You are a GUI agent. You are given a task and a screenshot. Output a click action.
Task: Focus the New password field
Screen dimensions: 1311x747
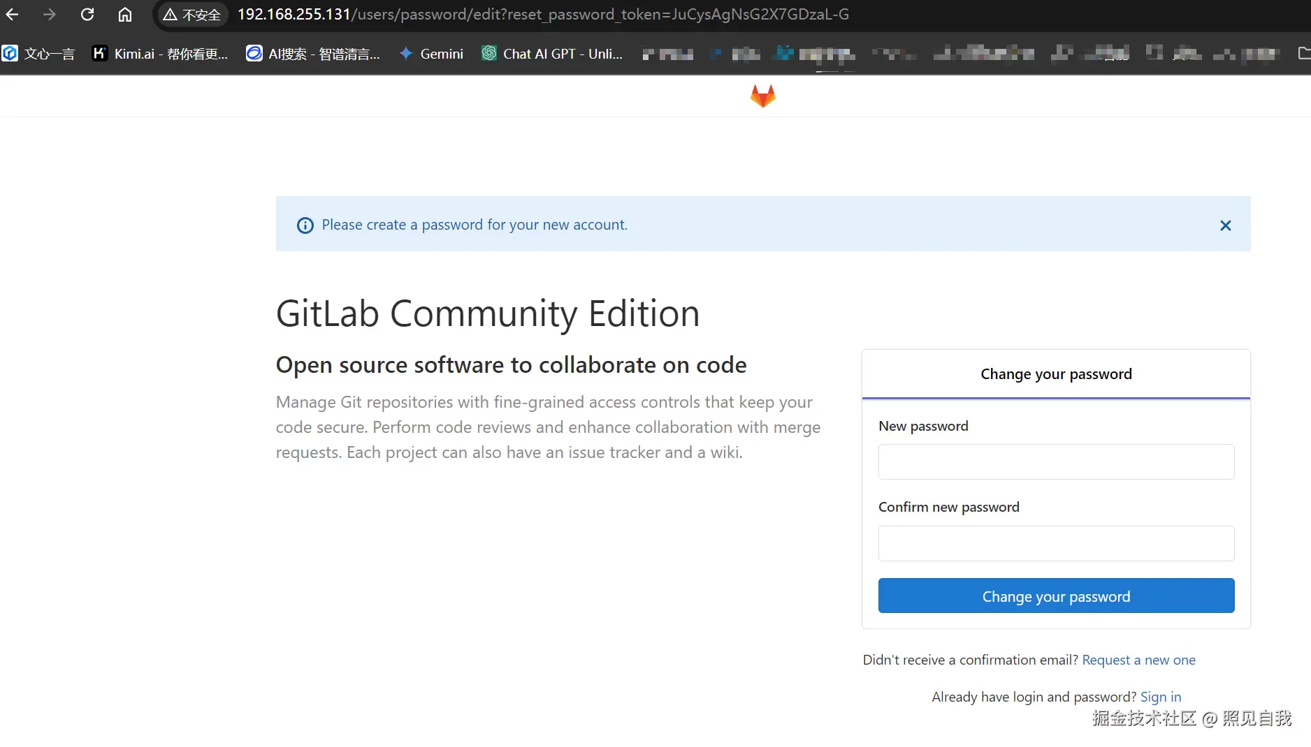click(1056, 461)
